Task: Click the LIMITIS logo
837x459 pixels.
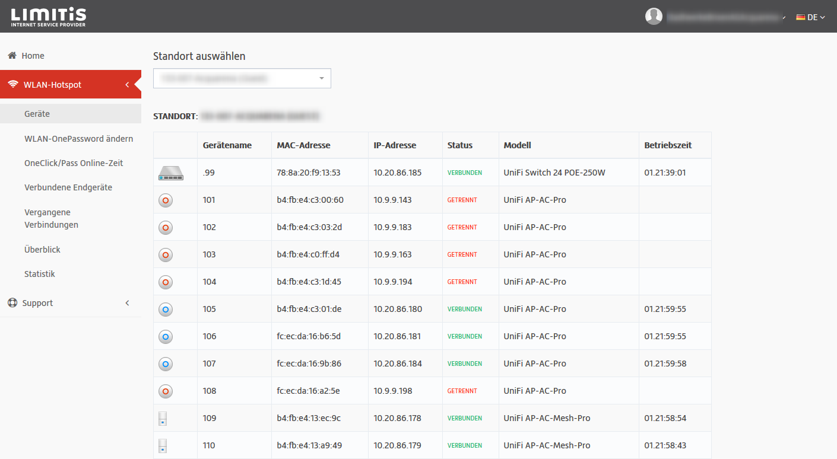Action: pyautogui.click(x=49, y=17)
